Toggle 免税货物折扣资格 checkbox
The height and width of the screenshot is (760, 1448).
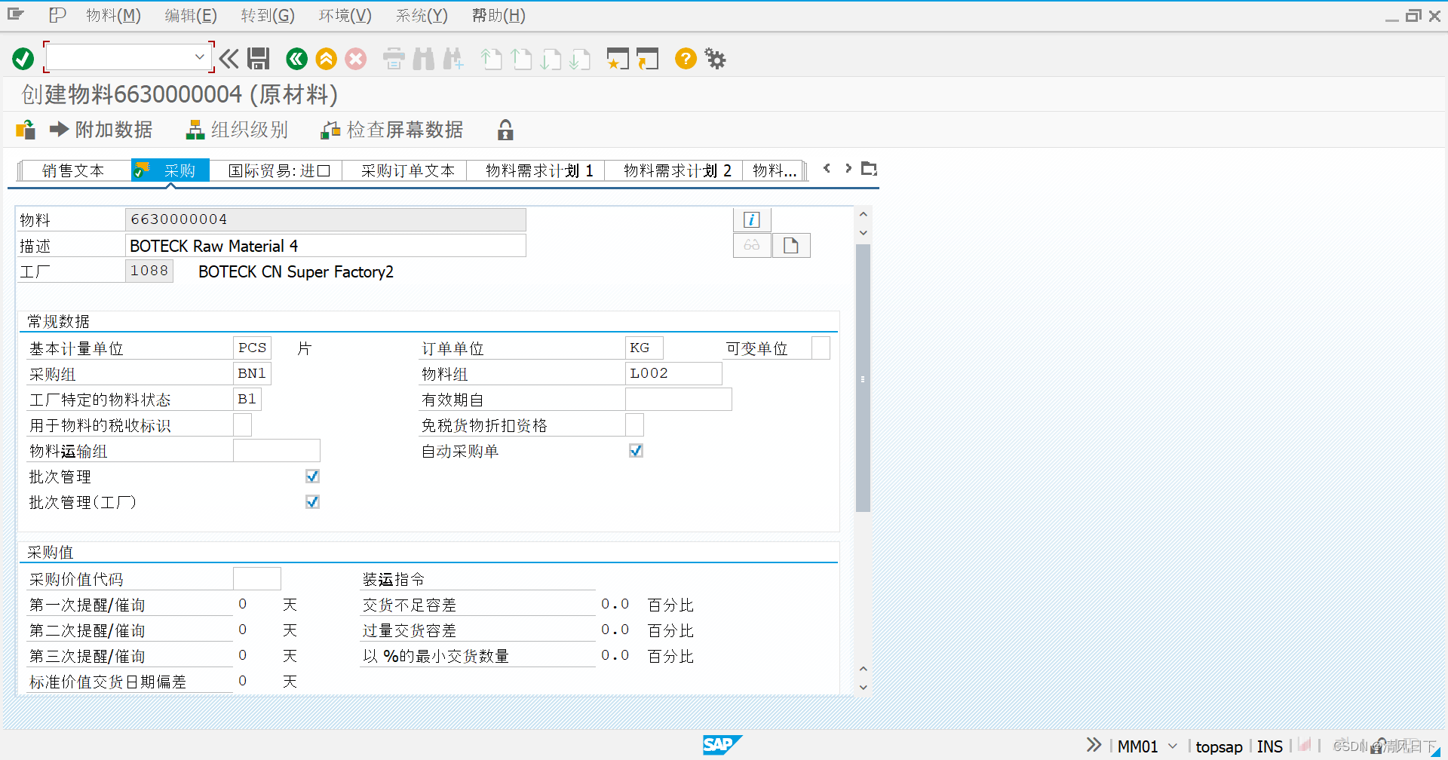[x=635, y=424]
